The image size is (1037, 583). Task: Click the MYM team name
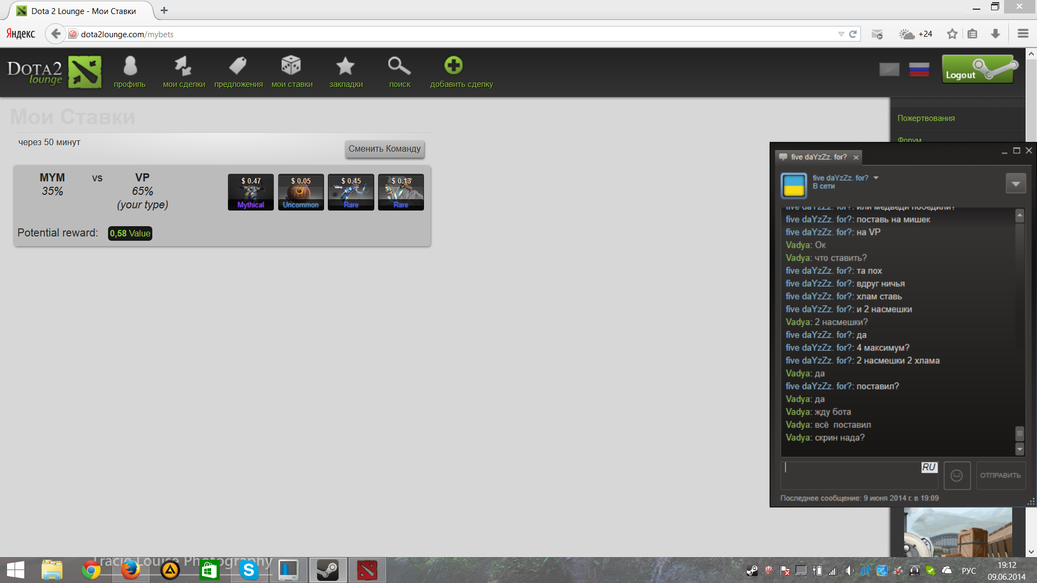point(52,178)
